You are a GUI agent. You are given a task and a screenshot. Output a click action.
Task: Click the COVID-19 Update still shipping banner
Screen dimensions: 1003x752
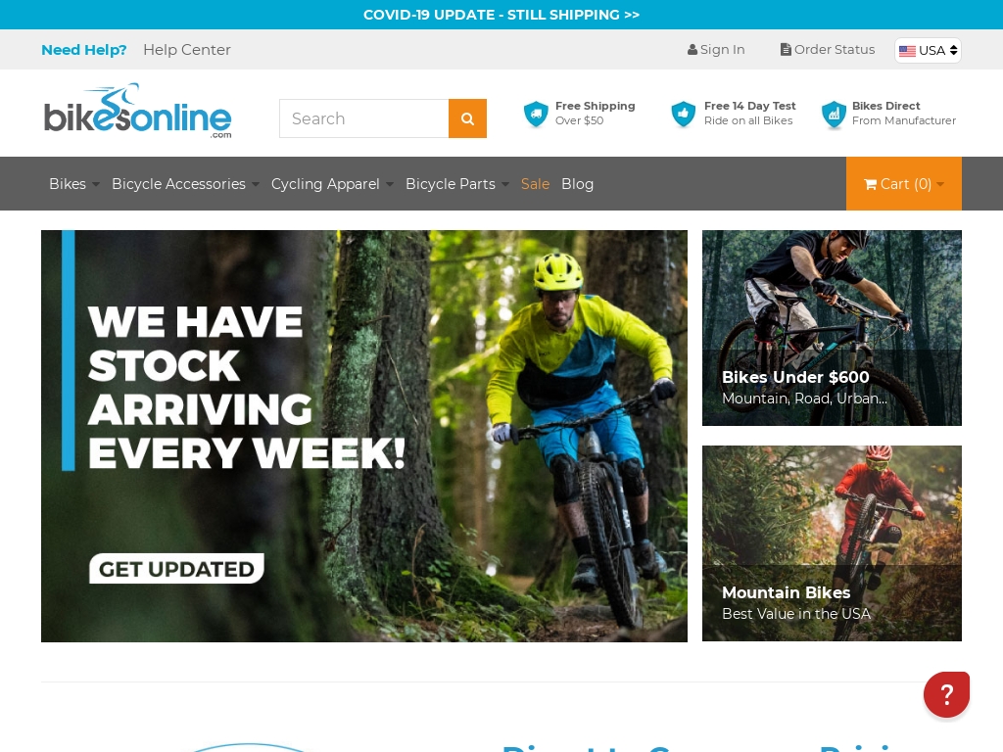tap(501, 15)
